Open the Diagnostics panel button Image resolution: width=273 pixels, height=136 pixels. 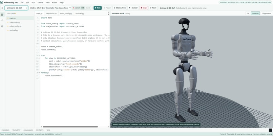click(x=266, y=14)
